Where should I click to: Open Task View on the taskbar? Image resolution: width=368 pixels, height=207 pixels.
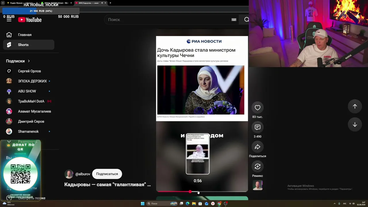(181, 204)
